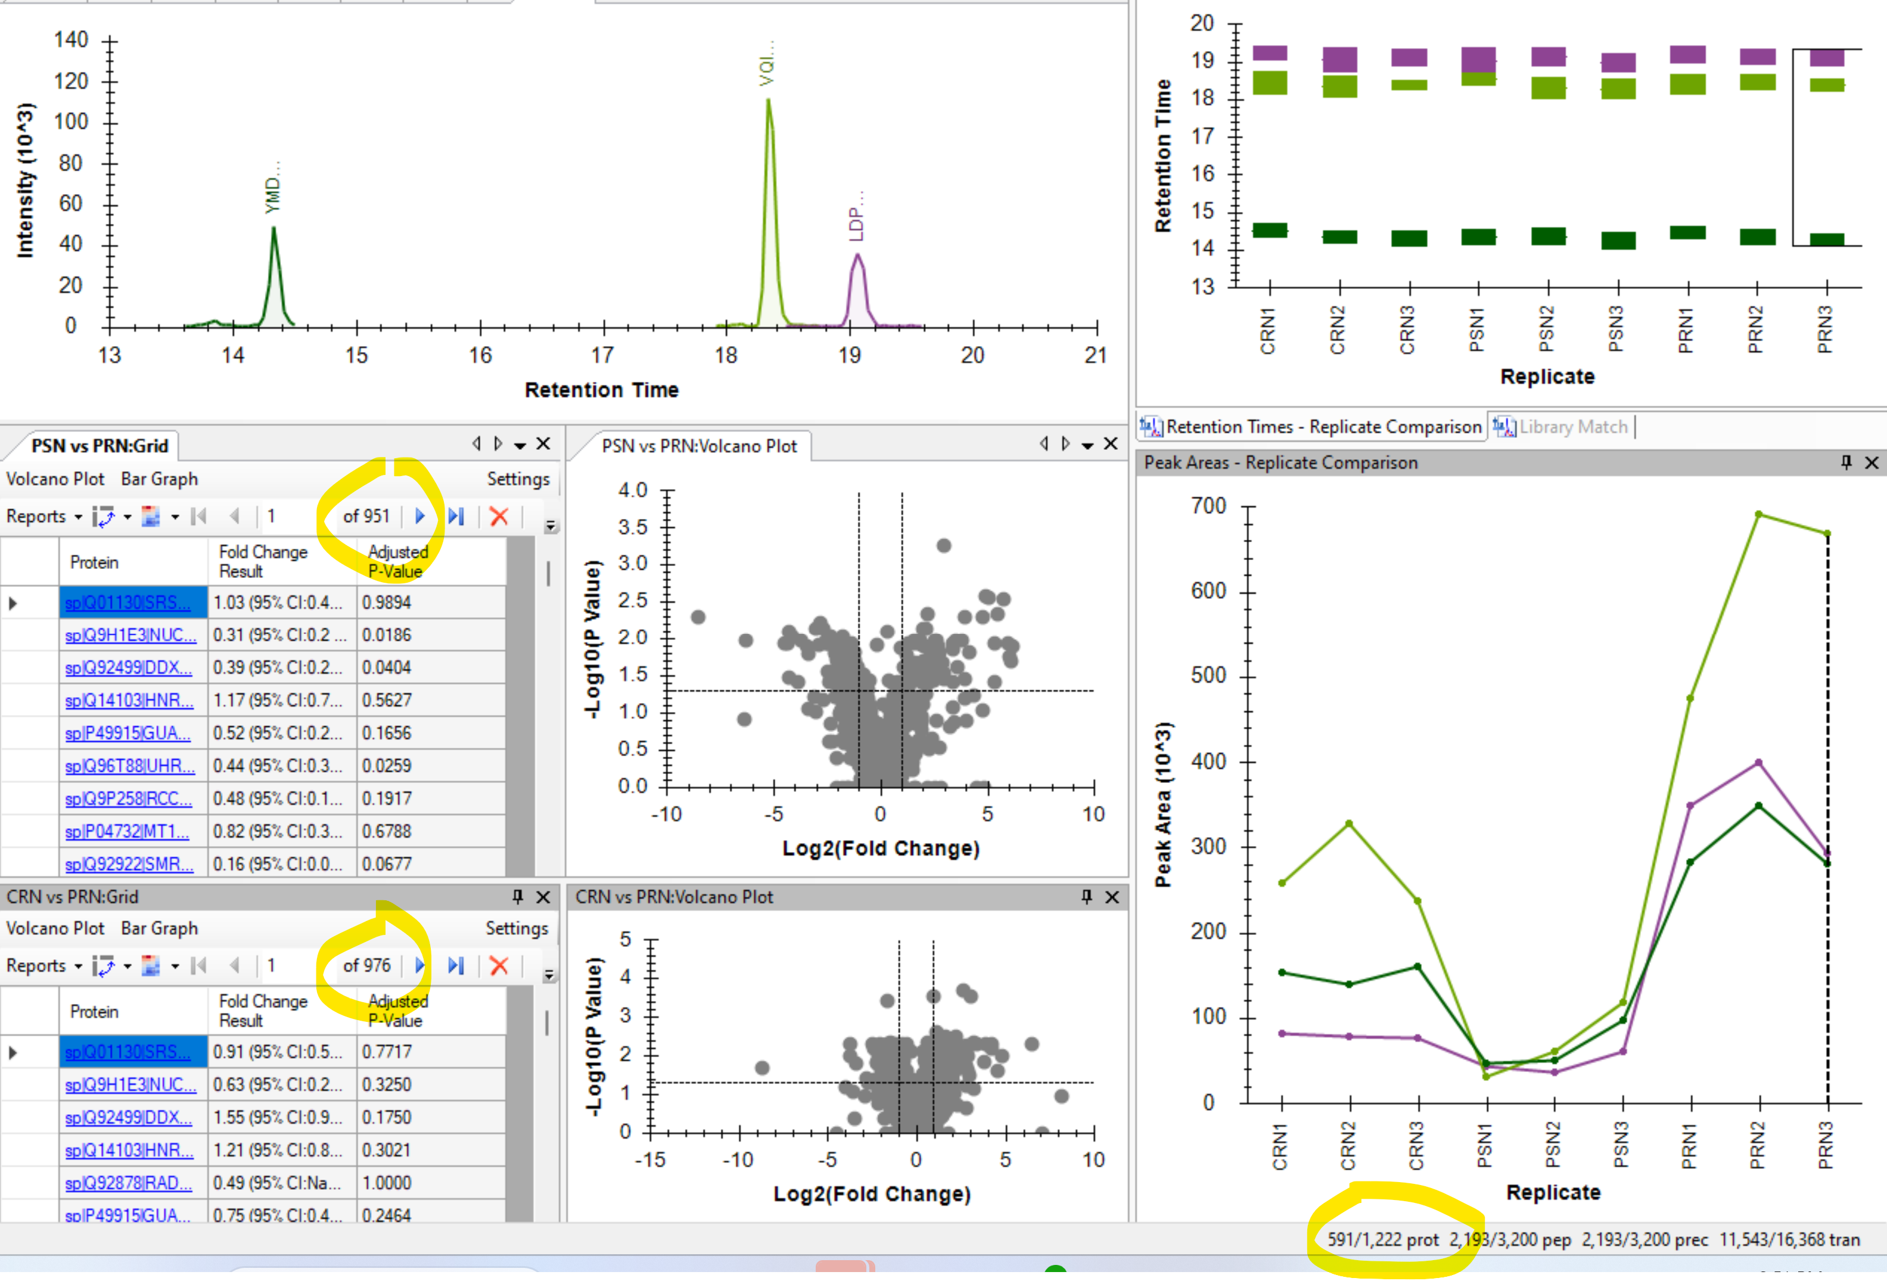Open Reports dropdown in PSN vs PRN grid
Viewport: 1887px width, 1281px height.
[x=44, y=517]
